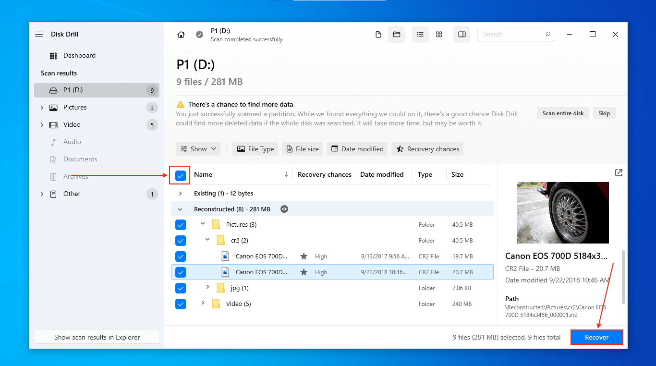The height and width of the screenshot is (366, 656).
Task: Open the File Type filter
Action: click(255, 149)
